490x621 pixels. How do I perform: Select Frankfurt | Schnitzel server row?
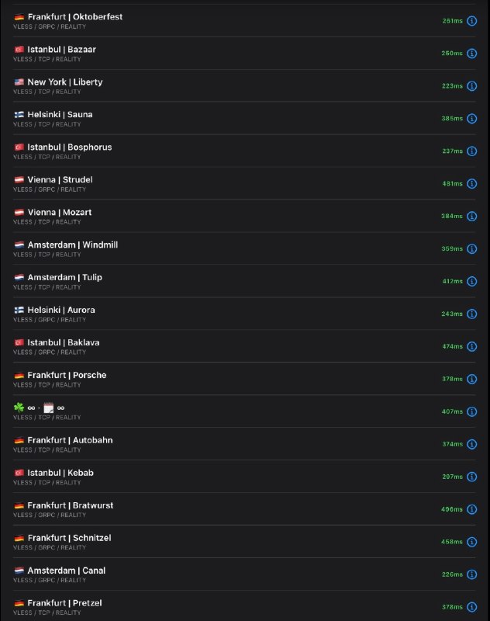point(244,542)
